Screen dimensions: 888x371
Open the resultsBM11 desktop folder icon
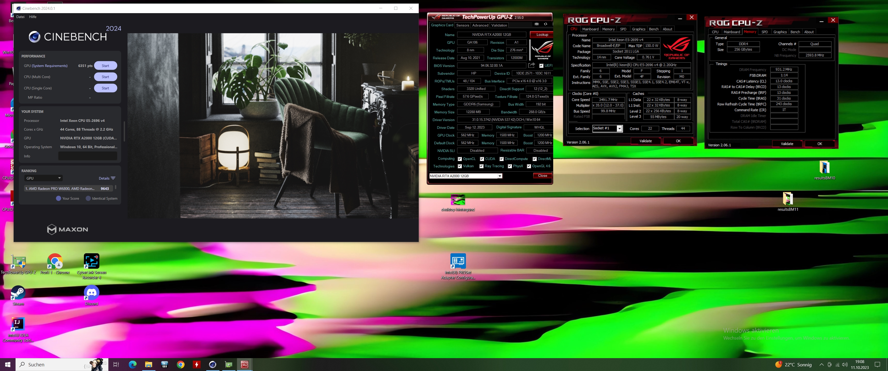pyautogui.click(x=788, y=201)
